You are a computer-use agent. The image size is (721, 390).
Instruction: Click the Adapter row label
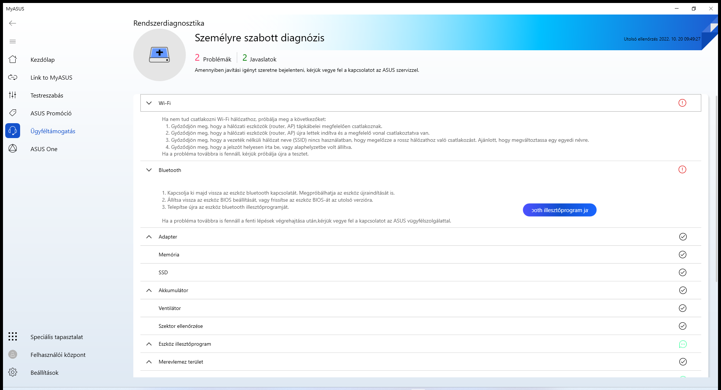[168, 237]
